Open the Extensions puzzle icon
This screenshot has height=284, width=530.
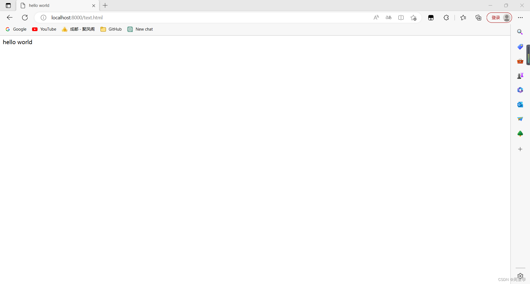446,17
